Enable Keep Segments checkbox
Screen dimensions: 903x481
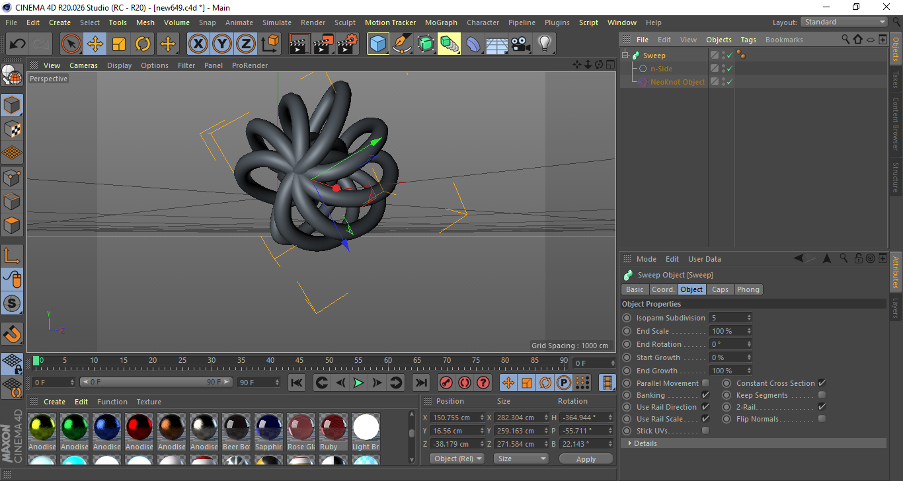pos(822,395)
